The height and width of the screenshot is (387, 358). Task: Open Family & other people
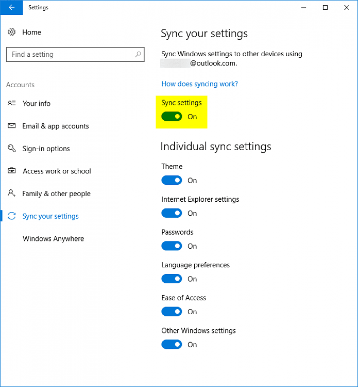coord(57,193)
